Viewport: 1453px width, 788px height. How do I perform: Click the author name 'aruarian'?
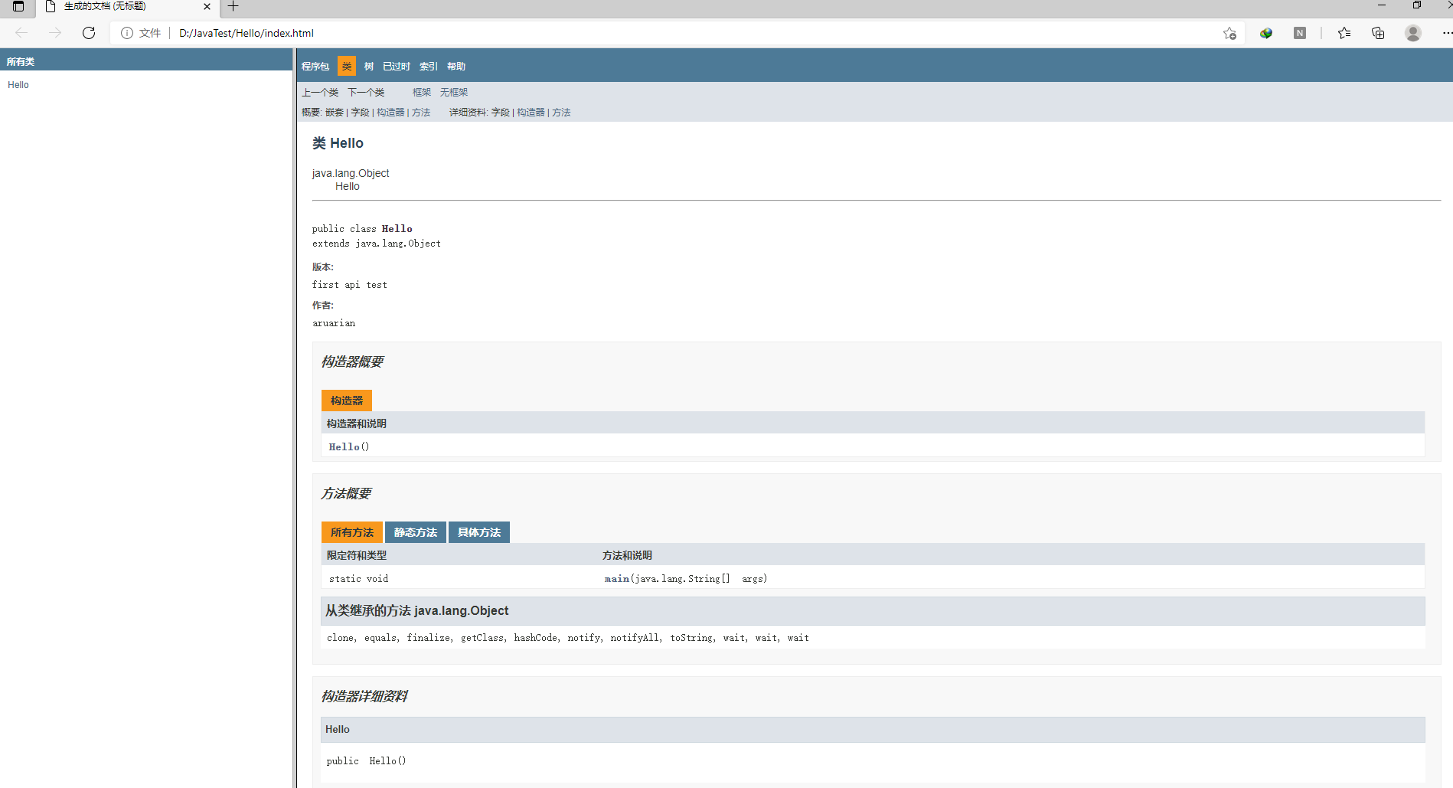click(x=334, y=323)
